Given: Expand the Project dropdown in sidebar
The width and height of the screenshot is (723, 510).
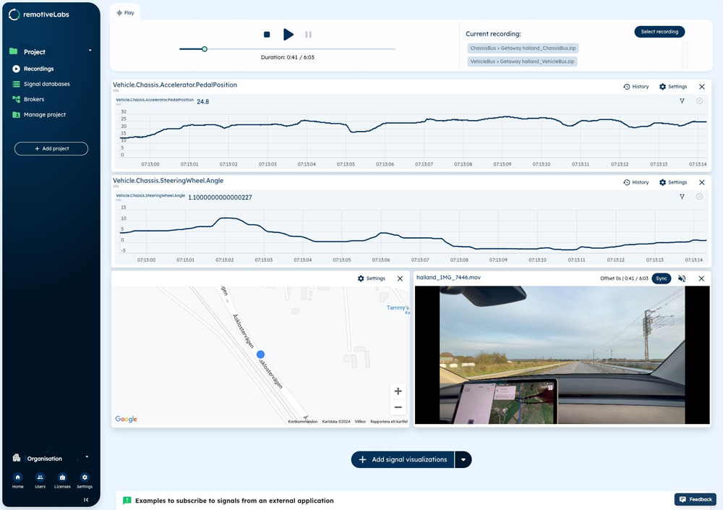Looking at the screenshot, I should [x=90, y=51].
